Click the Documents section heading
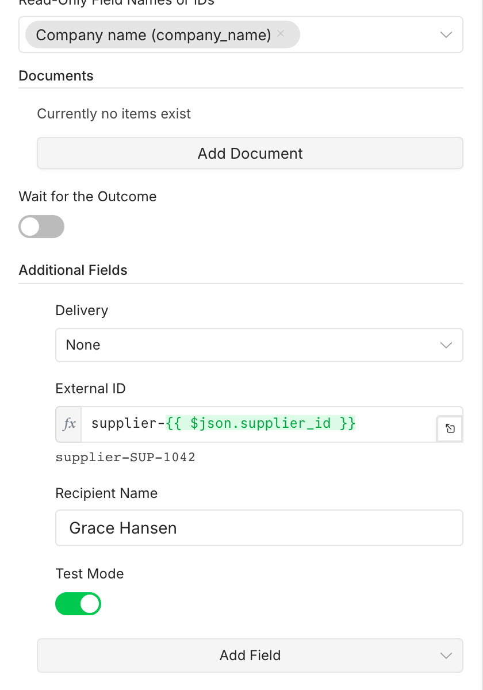Screen dimensions: 483x690 [56, 76]
